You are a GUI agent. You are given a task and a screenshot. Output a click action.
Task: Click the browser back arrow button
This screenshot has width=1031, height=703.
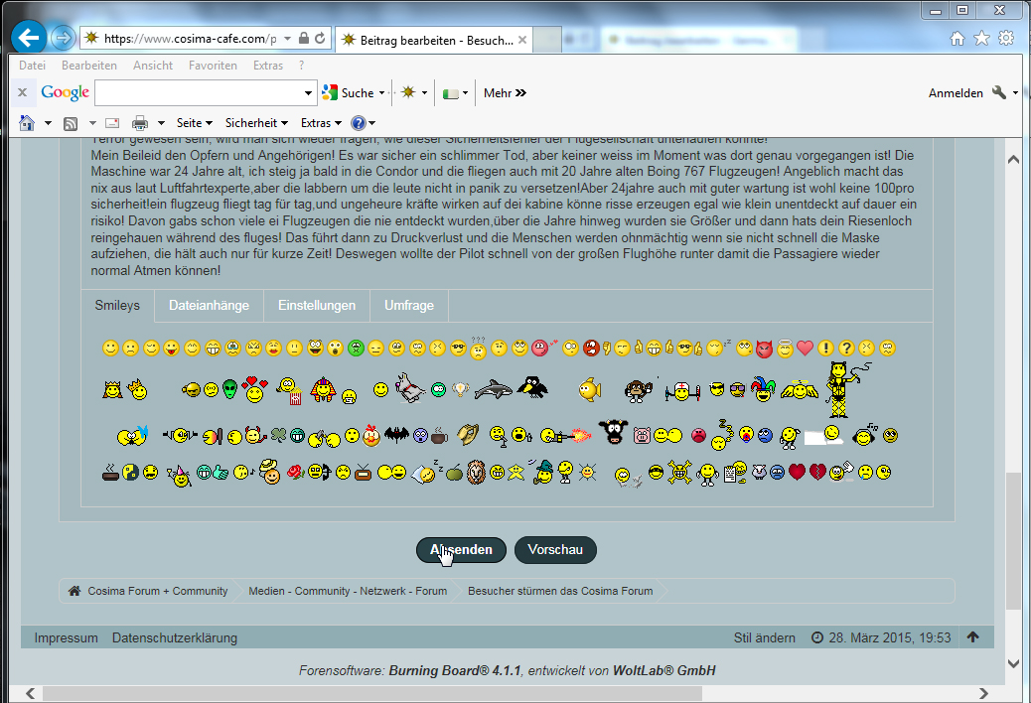point(29,39)
